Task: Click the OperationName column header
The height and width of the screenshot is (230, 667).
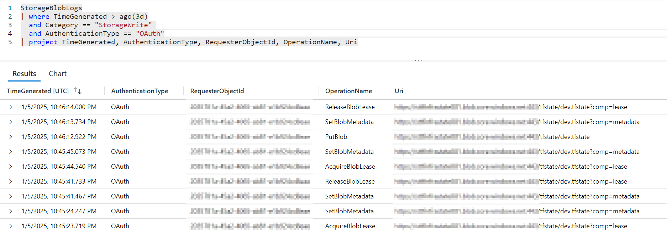Action: 348,91
